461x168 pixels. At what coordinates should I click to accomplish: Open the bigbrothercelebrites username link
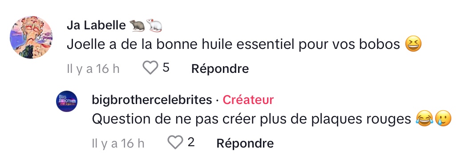coord(152,100)
